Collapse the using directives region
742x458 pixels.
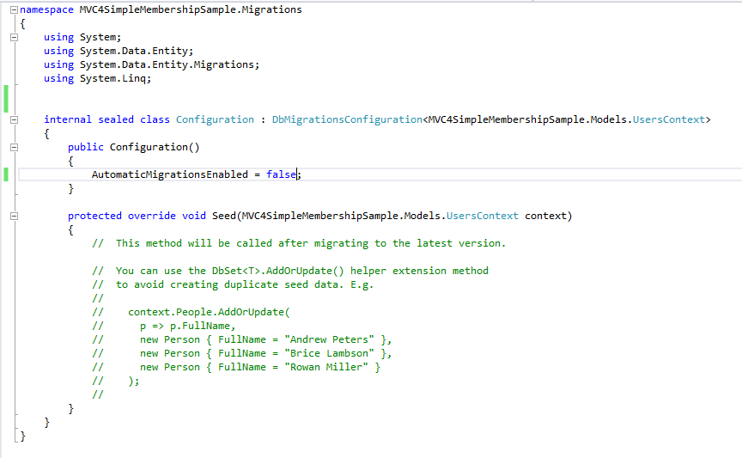(15, 38)
